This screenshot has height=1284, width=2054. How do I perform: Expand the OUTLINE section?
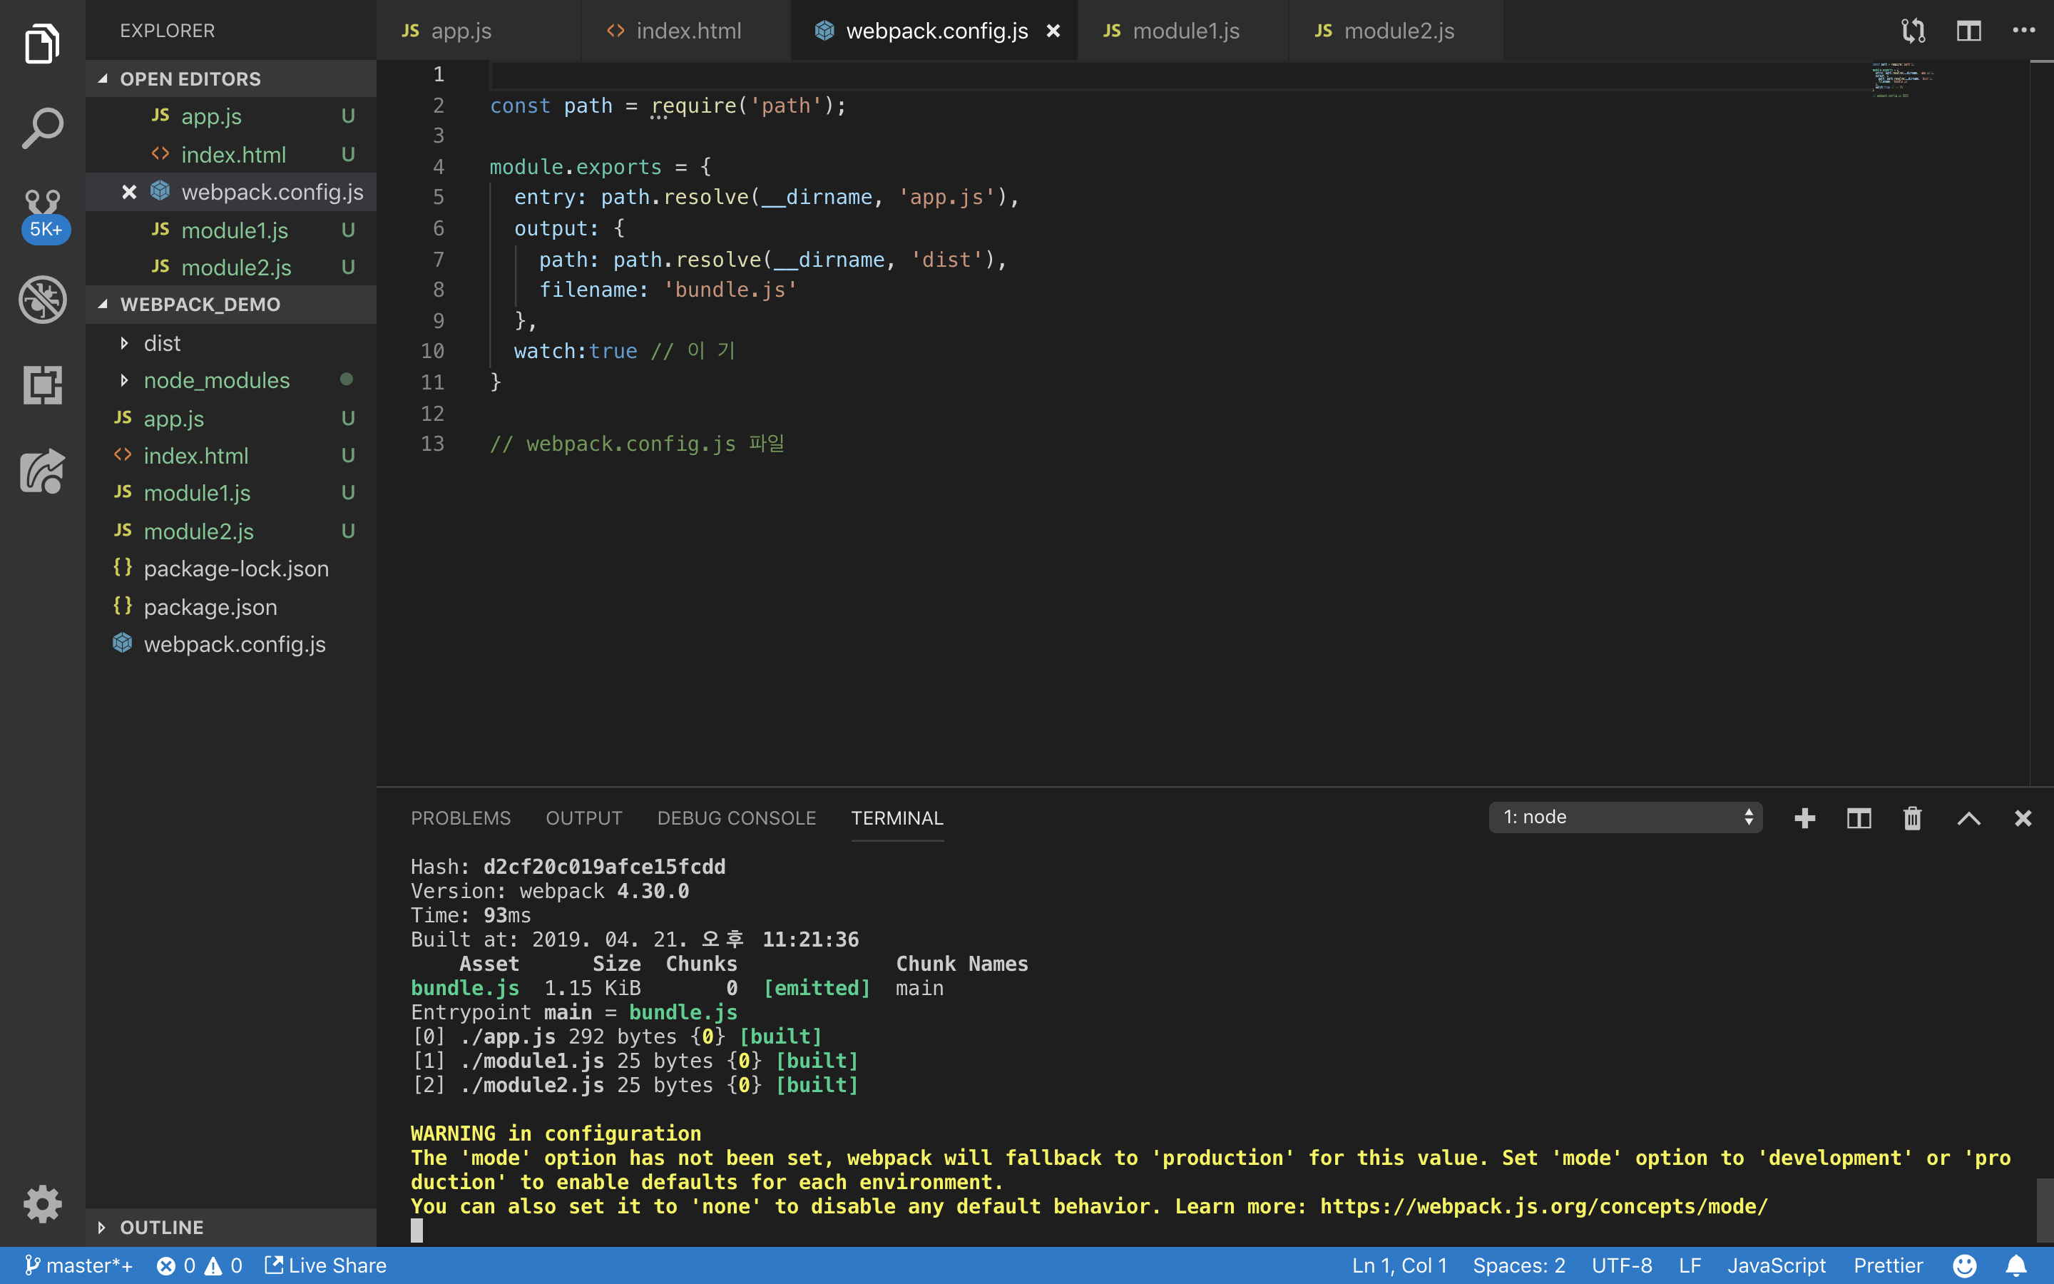click(161, 1227)
